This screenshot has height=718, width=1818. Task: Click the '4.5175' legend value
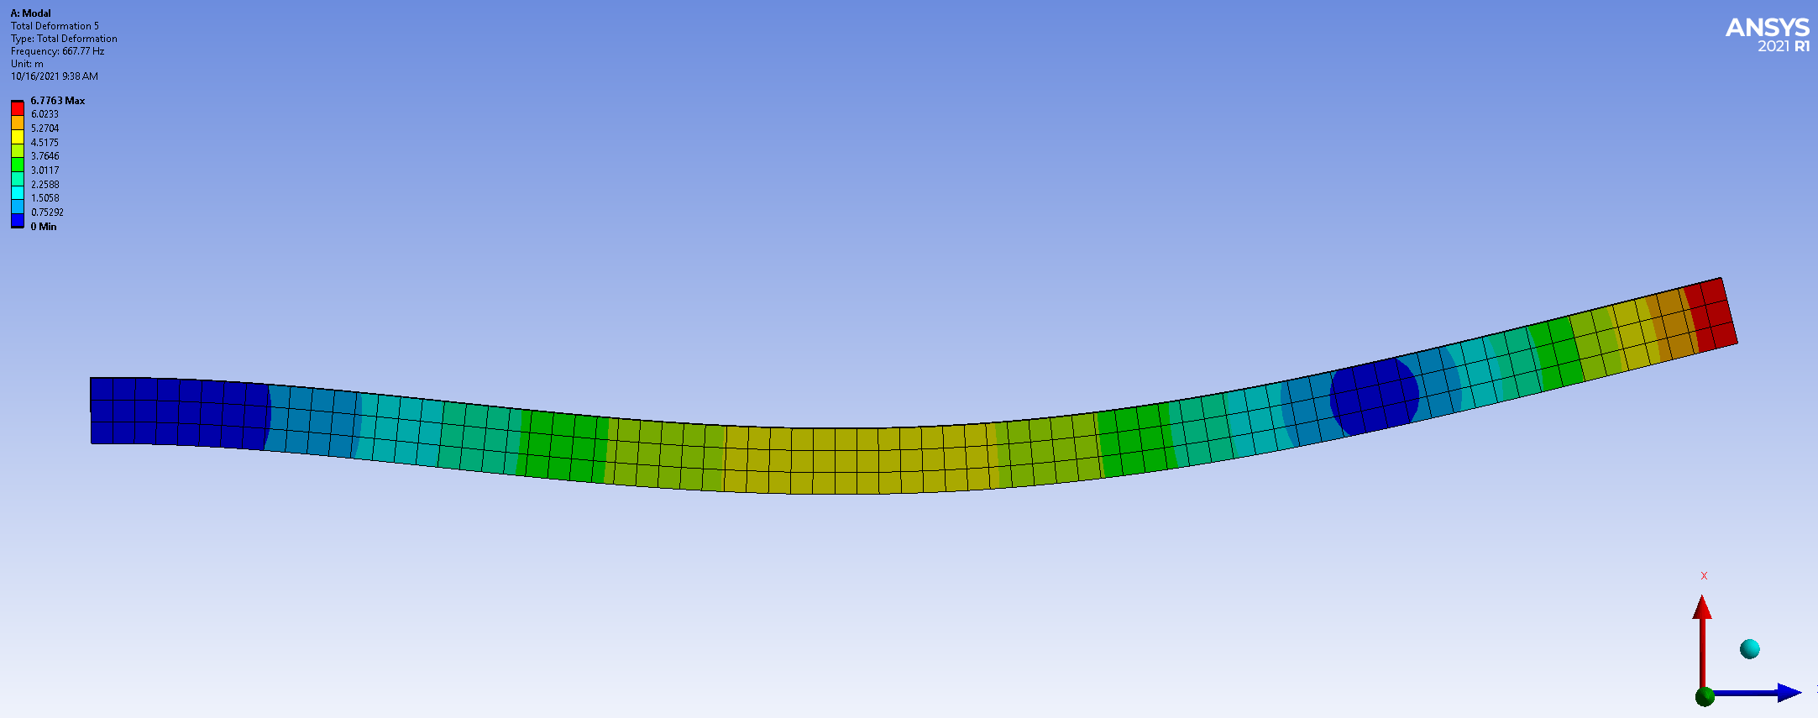45,143
